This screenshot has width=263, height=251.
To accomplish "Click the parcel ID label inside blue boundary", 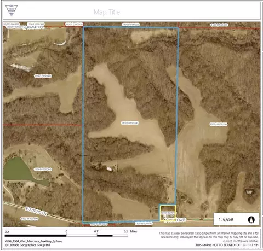I will pyautogui.click(x=130, y=124).
